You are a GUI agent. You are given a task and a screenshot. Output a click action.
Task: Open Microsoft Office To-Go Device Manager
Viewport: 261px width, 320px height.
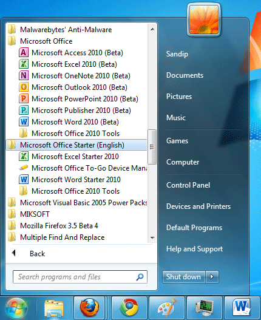(x=83, y=168)
